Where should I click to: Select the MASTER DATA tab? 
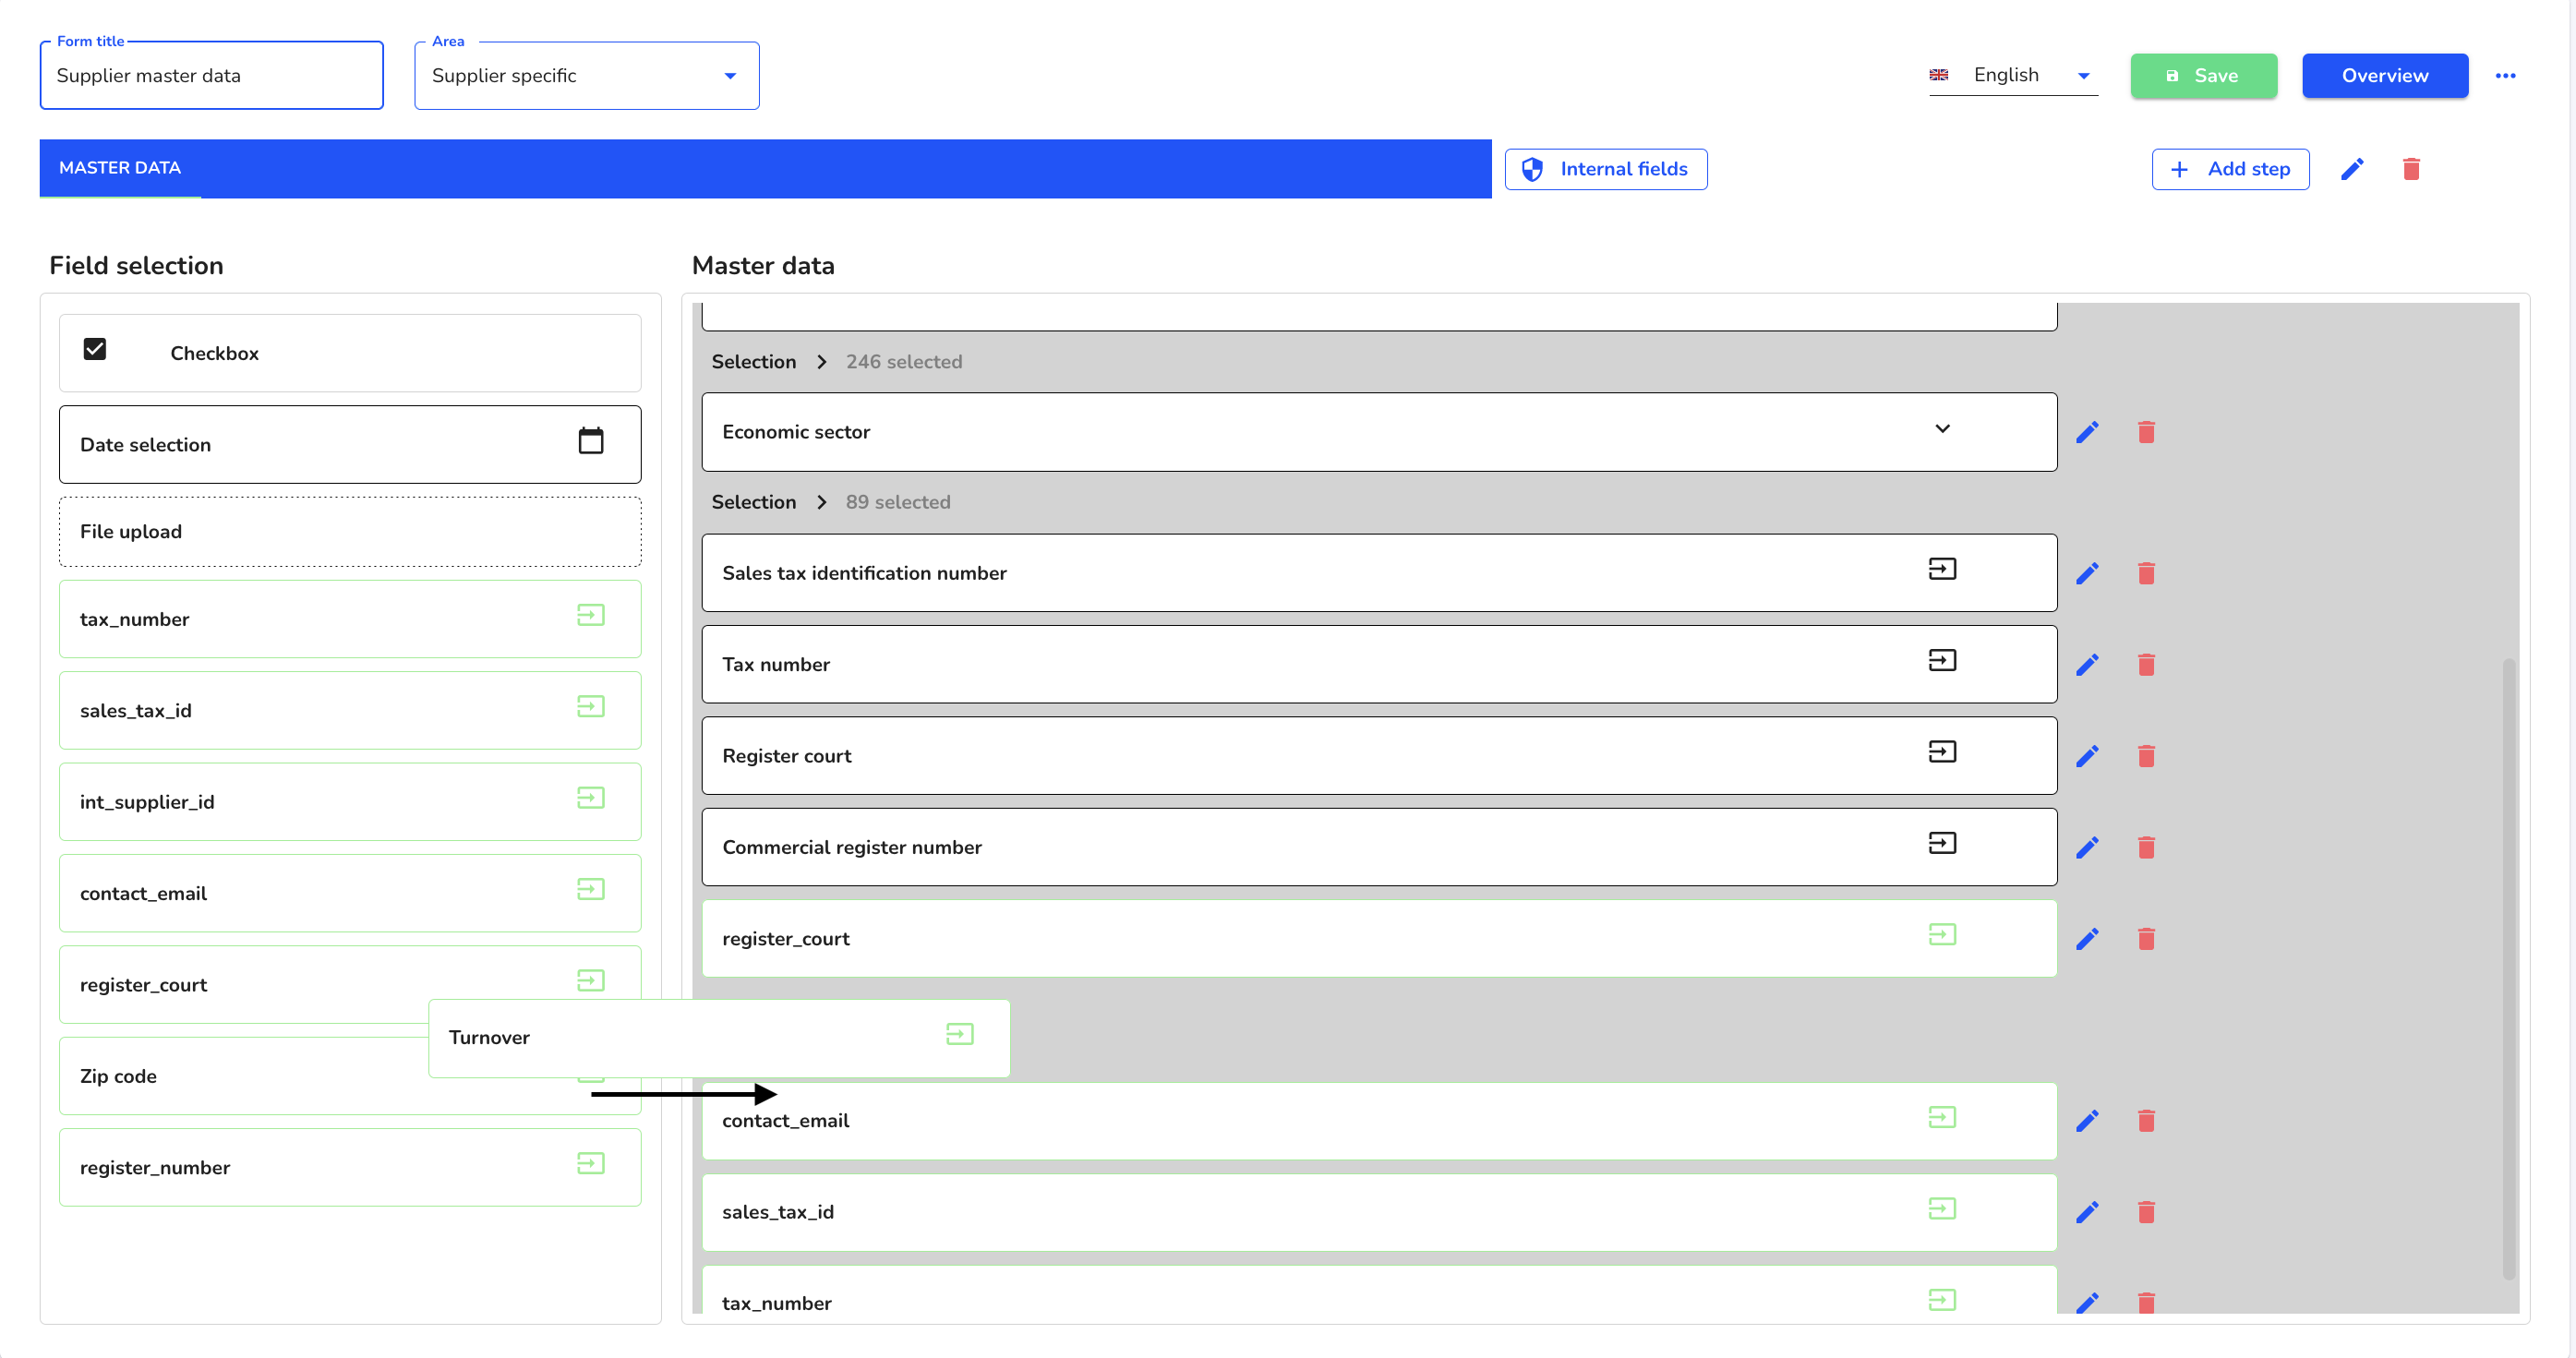(x=120, y=168)
